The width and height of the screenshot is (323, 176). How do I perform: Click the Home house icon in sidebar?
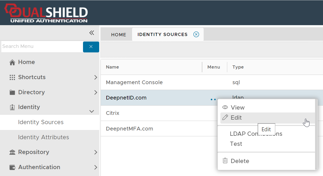click(x=12, y=62)
